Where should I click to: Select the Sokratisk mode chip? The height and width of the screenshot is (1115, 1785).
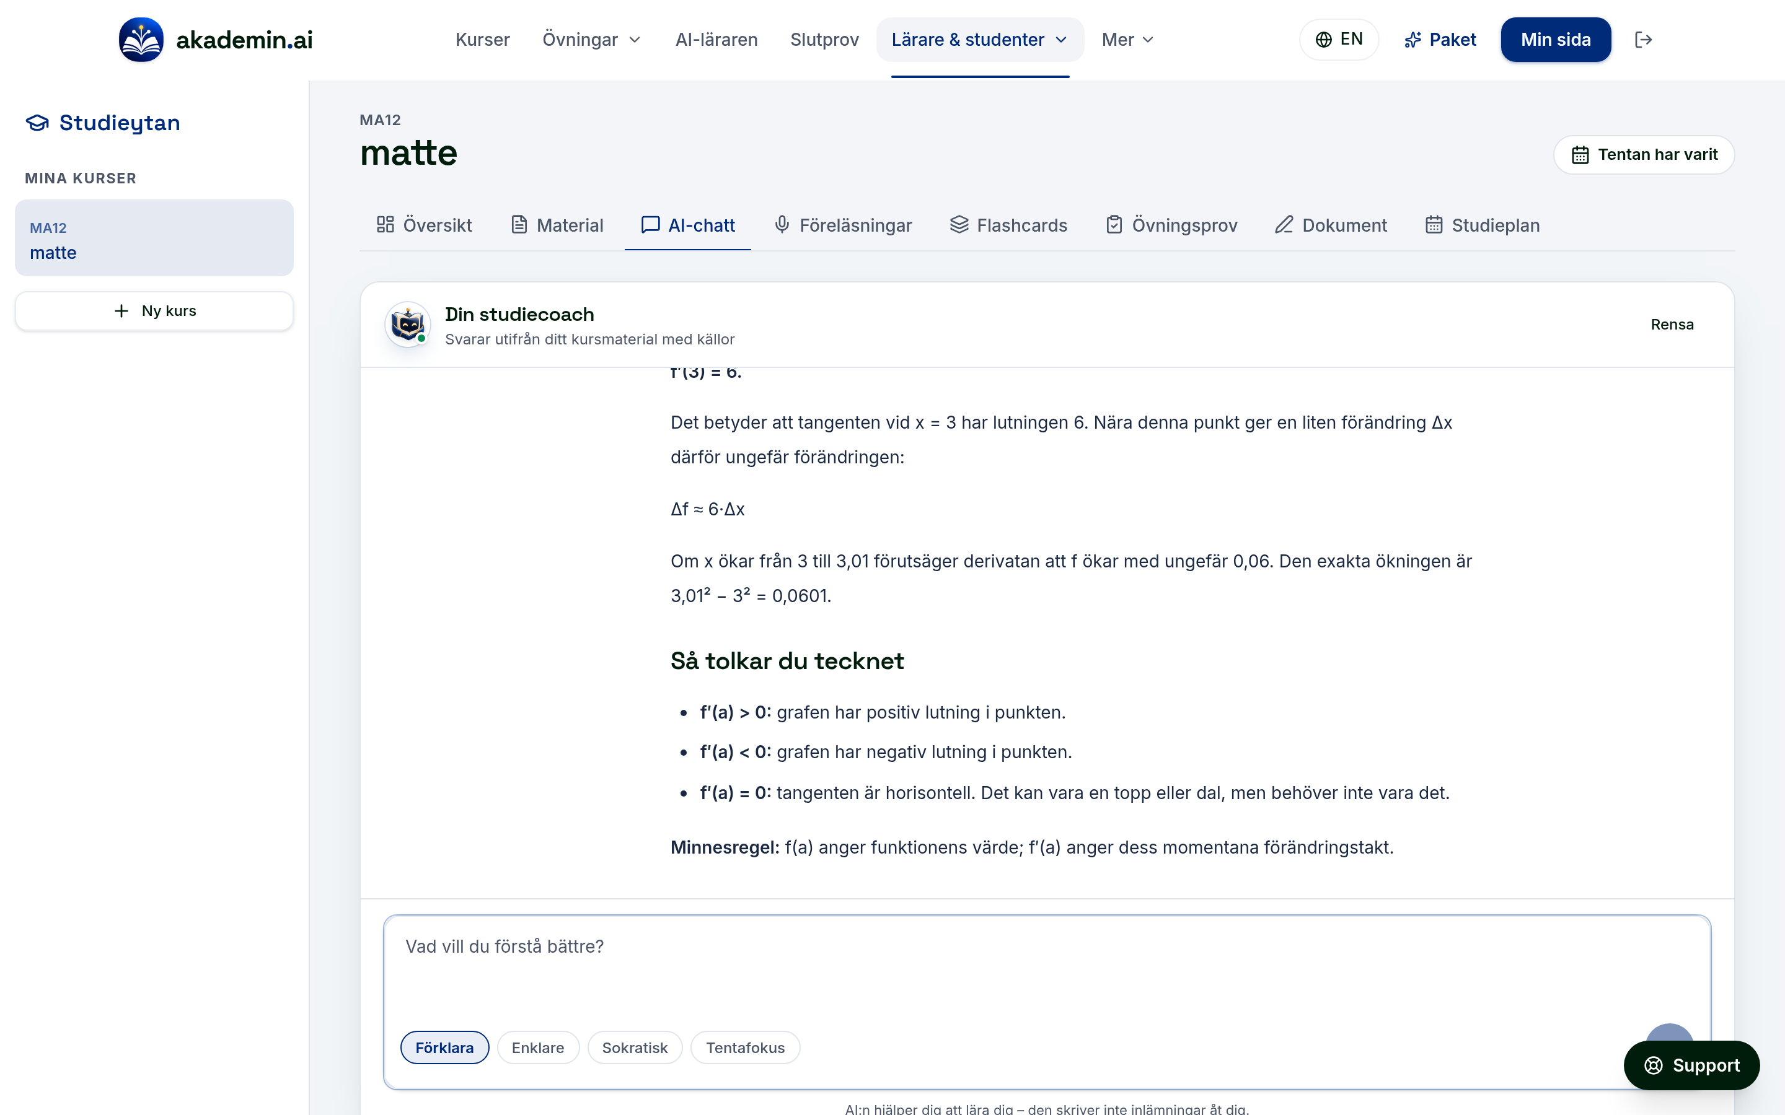point(634,1047)
